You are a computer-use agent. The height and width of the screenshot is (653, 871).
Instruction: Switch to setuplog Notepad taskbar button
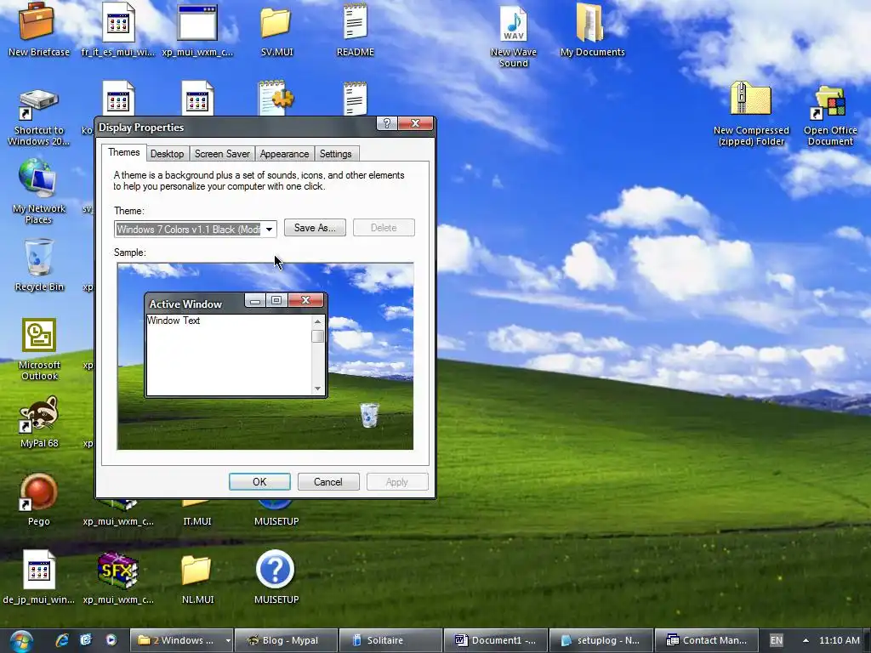pos(601,640)
